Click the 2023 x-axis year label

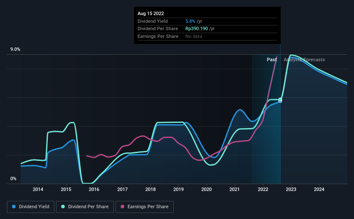[x=291, y=190]
